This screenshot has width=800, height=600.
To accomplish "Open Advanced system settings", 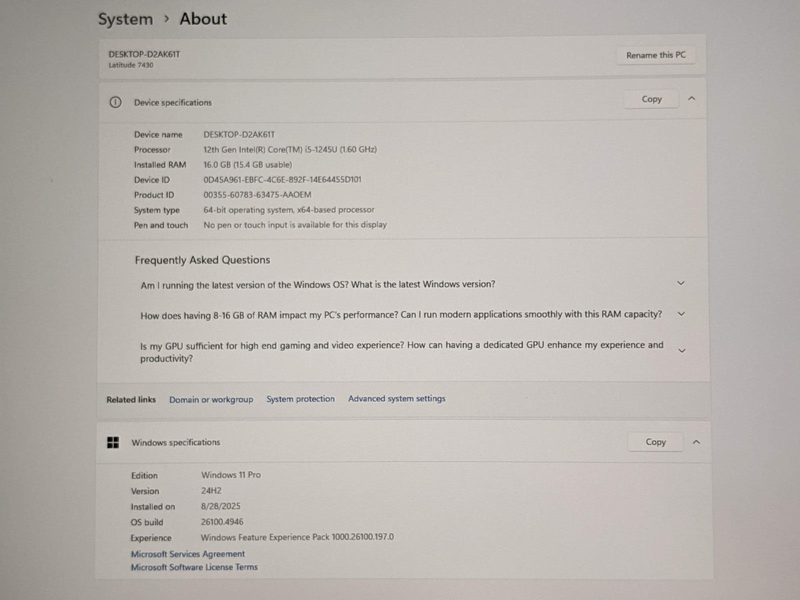I will 396,398.
